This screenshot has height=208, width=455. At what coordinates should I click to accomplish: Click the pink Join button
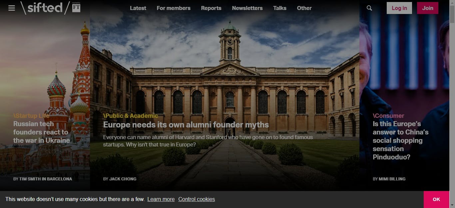pyautogui.click(x=428, y=8)
